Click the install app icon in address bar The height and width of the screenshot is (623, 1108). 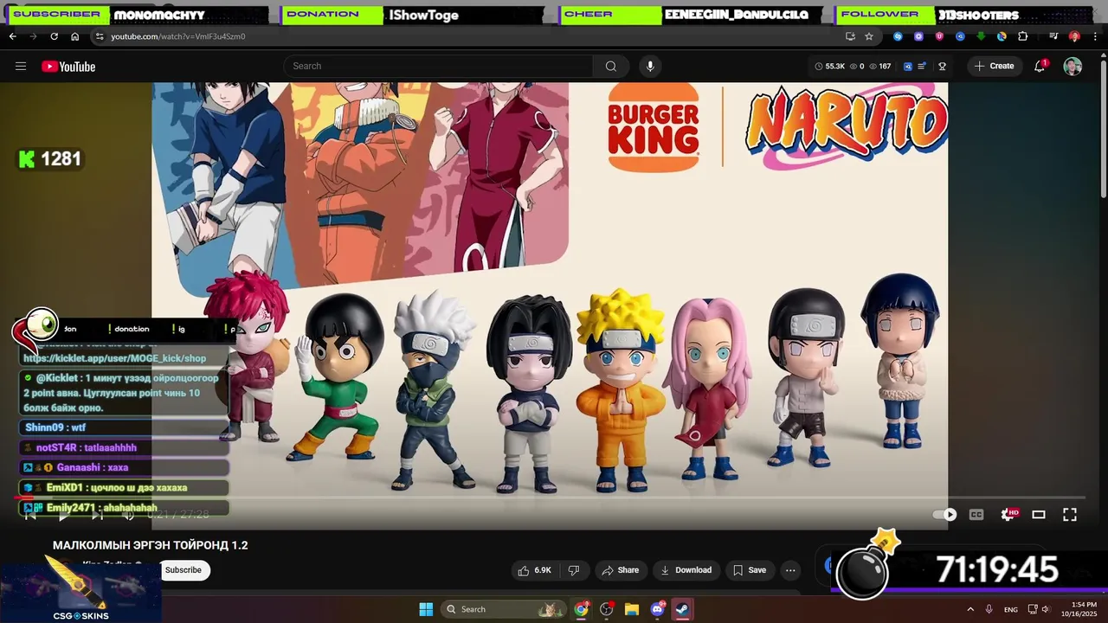[x=850, y=36]
